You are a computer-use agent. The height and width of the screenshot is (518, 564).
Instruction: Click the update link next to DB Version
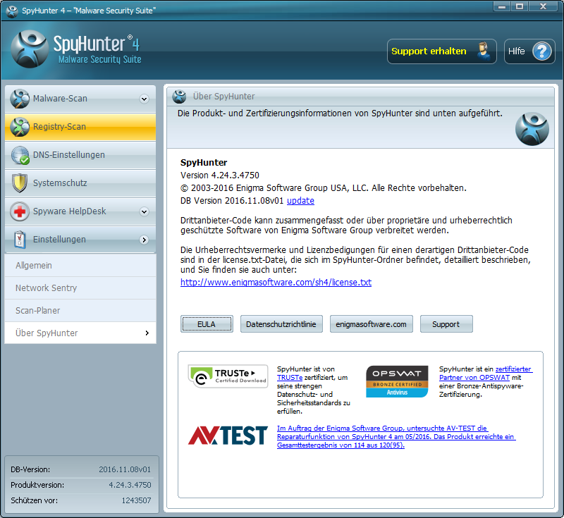pyautogui.click(x=300, y=201)
